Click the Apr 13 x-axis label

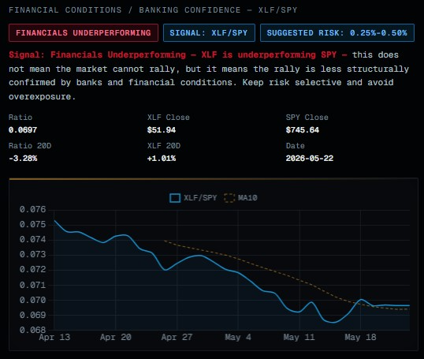[54, 337]
